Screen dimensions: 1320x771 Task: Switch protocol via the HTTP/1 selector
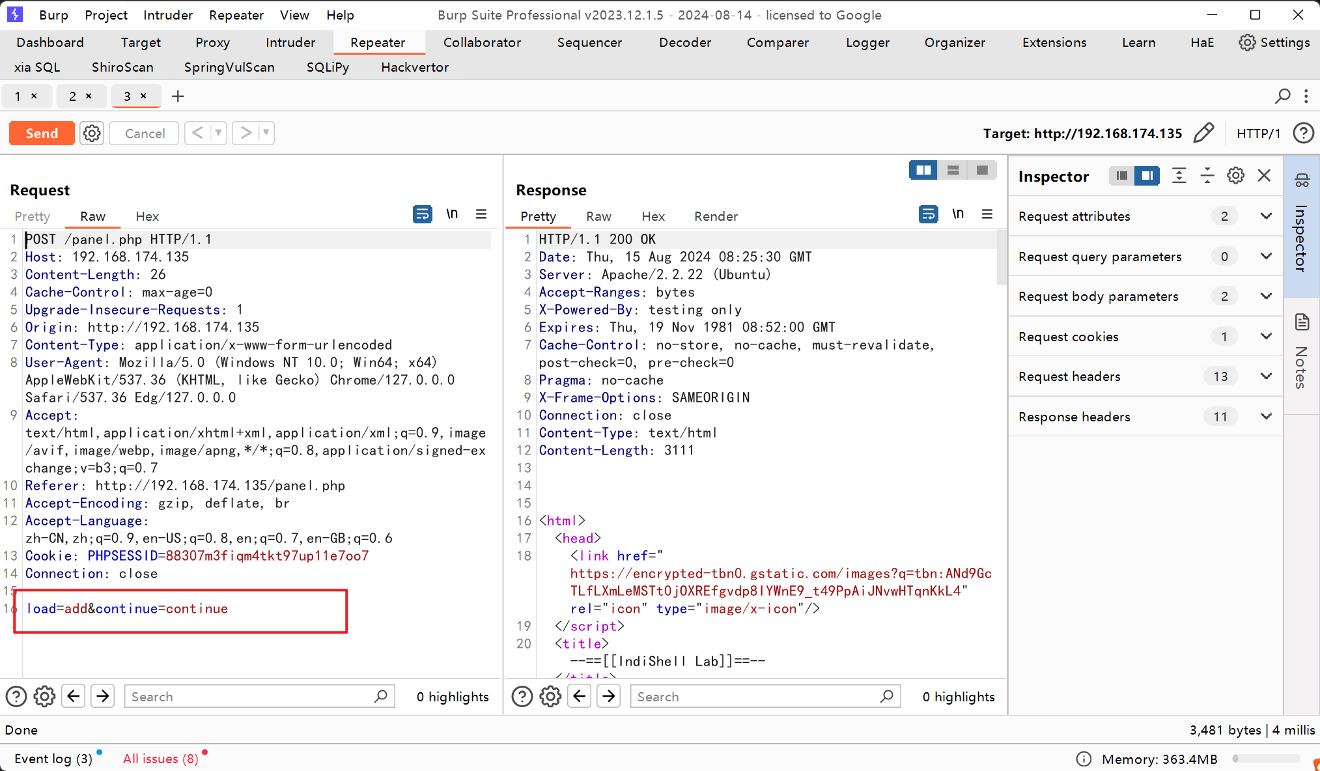pos(1258,133)
